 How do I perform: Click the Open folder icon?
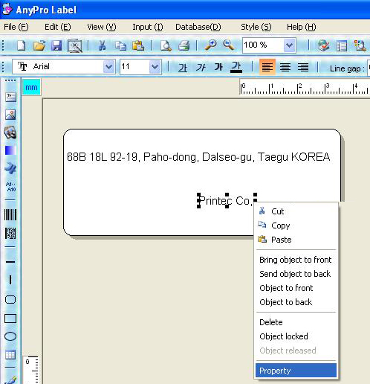(39, 45)
